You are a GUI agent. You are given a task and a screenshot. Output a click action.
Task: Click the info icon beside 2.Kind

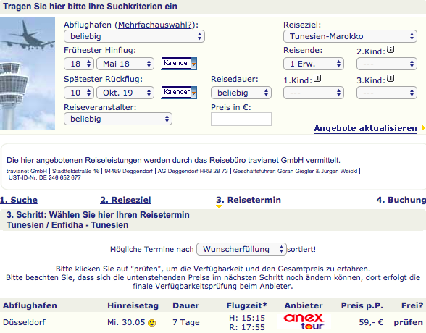(390, 50)
